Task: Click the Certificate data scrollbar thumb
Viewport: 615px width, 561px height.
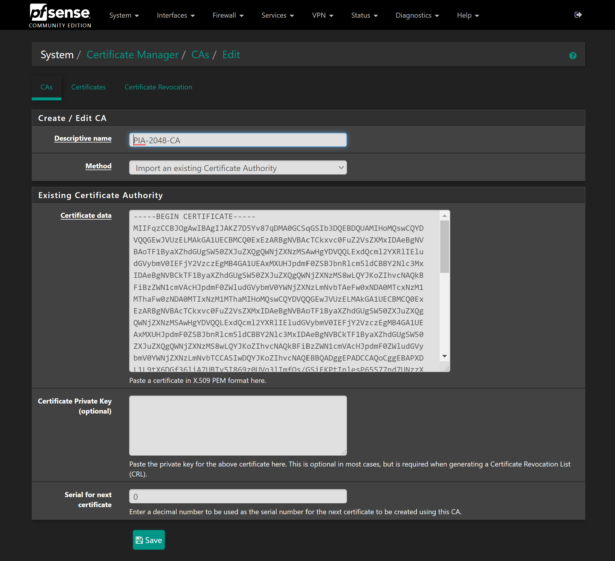Action: (444, 246)
